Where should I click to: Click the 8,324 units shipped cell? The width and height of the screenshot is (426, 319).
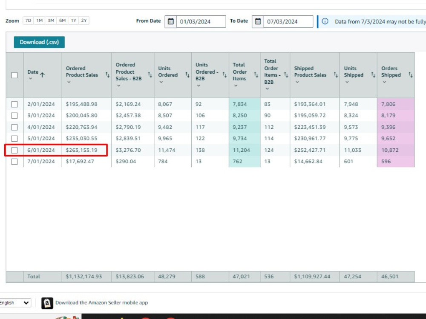pos(351,116)
